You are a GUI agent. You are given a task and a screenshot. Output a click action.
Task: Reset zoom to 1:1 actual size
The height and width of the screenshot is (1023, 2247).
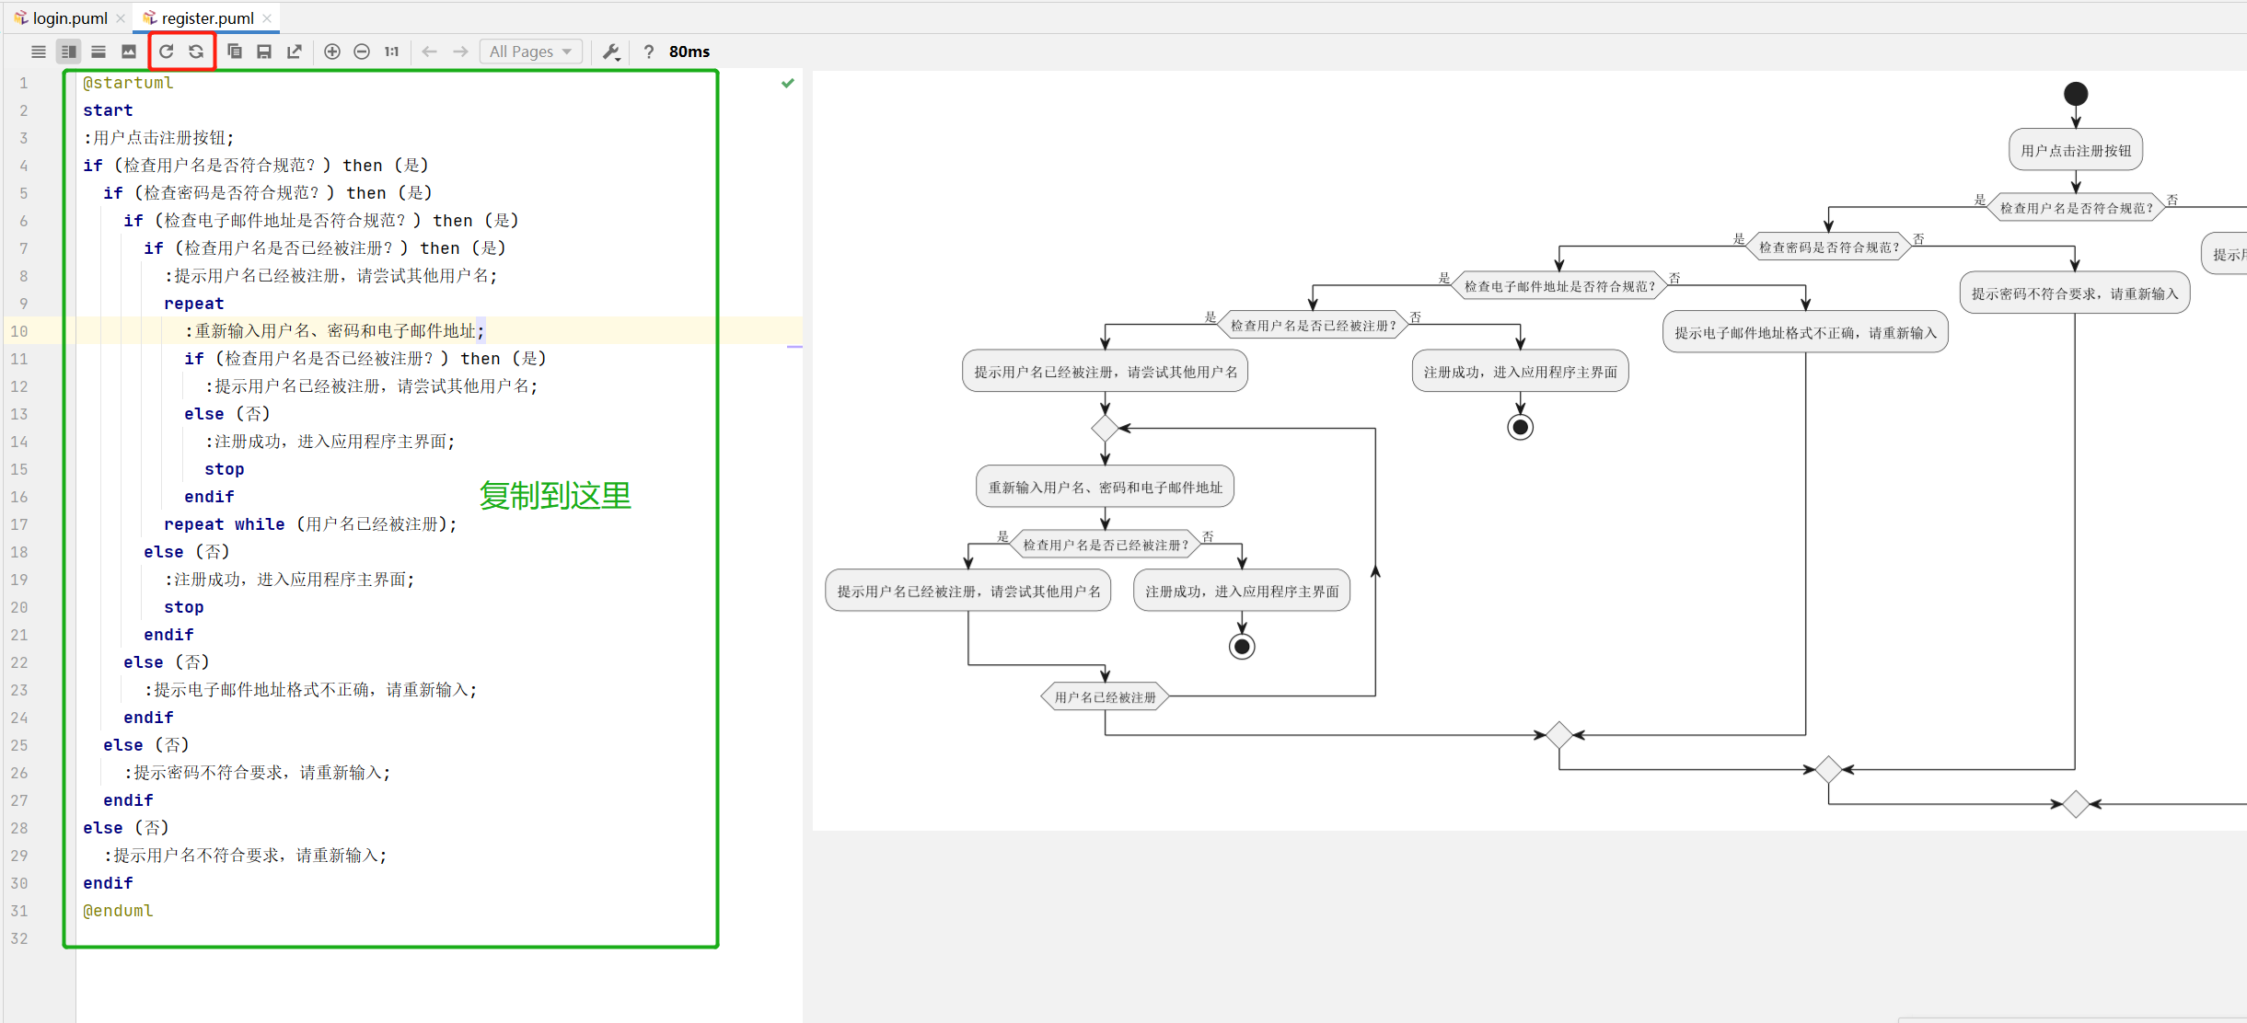click(392, 52)
